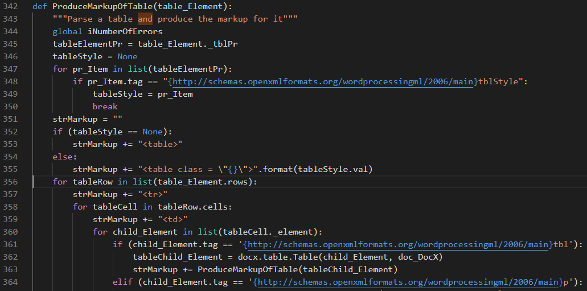Click recursive ProduceMarkupOfTable call on line 363
The height and width of the screenshot is (291, 587).
(x=248, y=270)
